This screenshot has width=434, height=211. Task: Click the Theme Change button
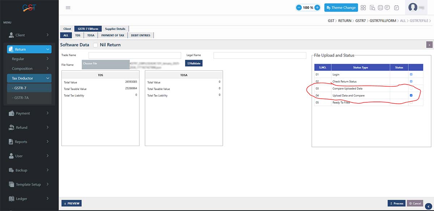click(341, 8)
